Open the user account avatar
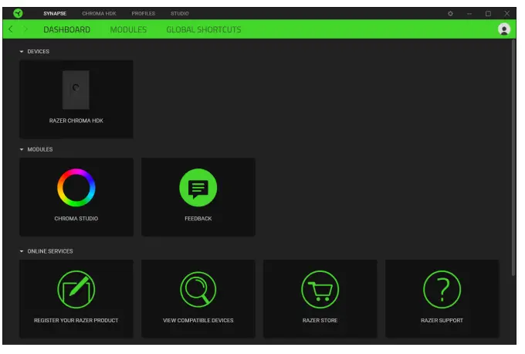Viewport: 525px width, 354px height. tap(504, 29)
